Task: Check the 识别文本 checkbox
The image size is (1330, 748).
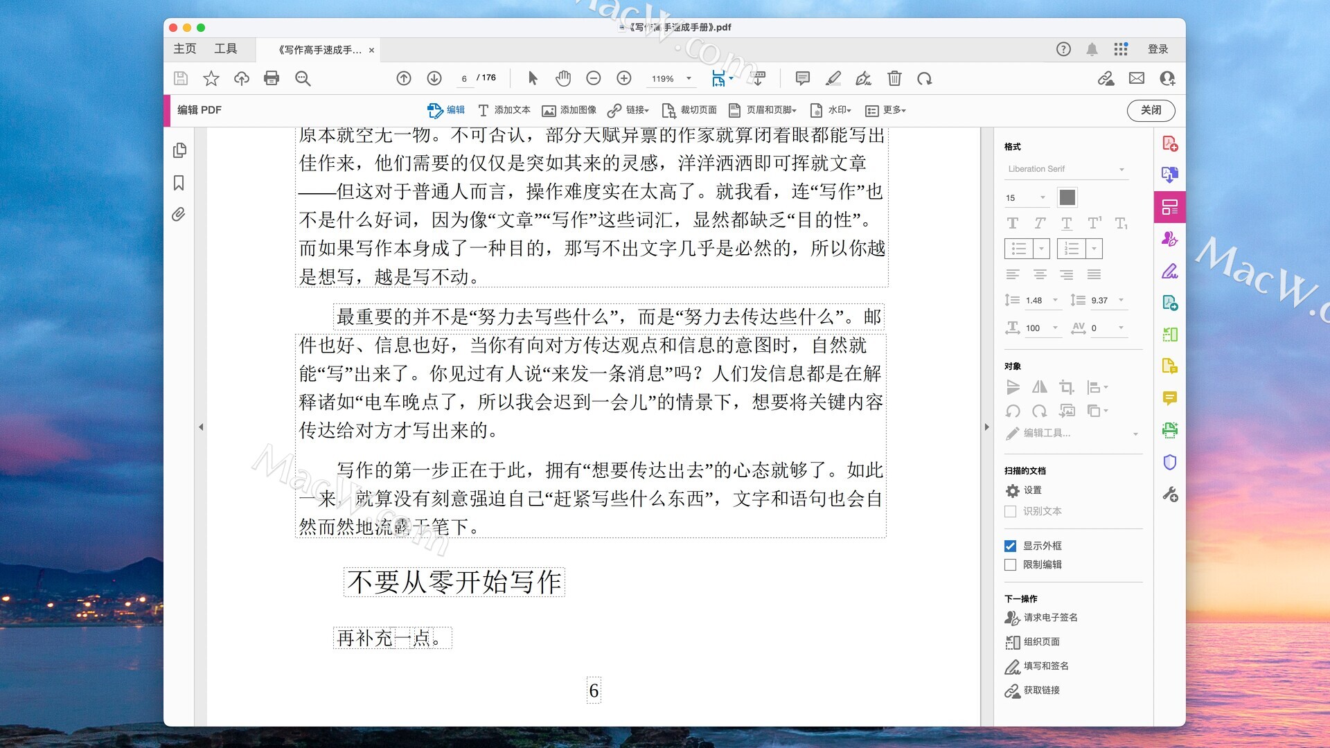Action: click(1011, 511)
